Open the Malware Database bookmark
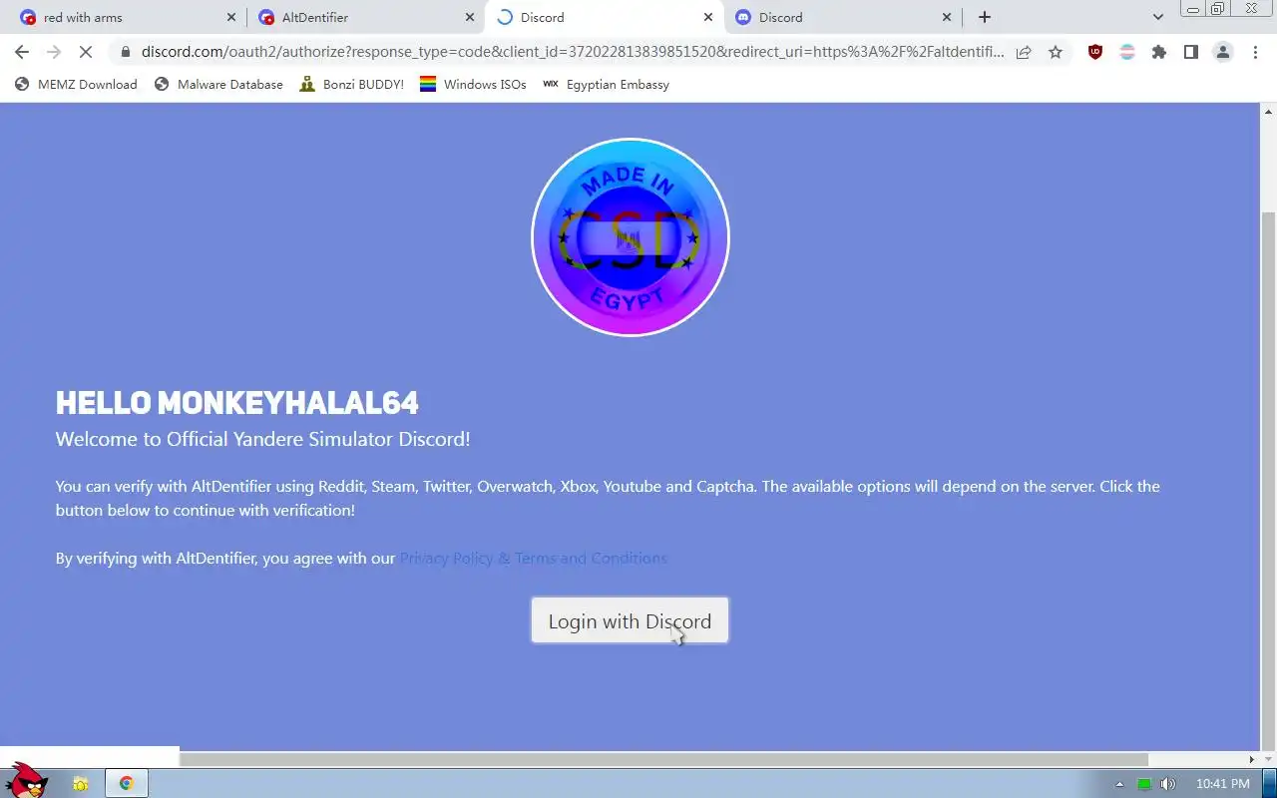The height and width of the screenshot is (798, 1277). [x=218, y=84]
